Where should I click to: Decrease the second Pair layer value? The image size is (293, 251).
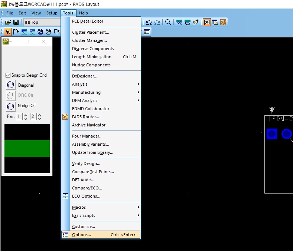(x=39, y=119)
